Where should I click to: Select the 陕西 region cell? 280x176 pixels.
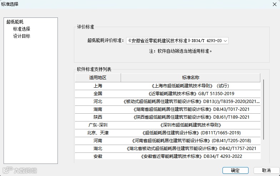pyautogui.click(x=98, y=117)
